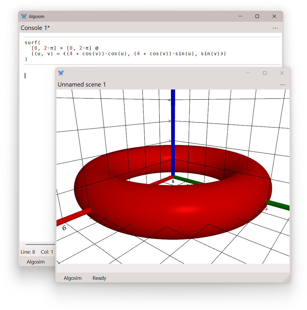Click the Line: 8 status indicator

click(28, 252)
